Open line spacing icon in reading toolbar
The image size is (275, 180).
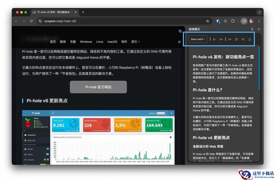[x=243, y=39]
